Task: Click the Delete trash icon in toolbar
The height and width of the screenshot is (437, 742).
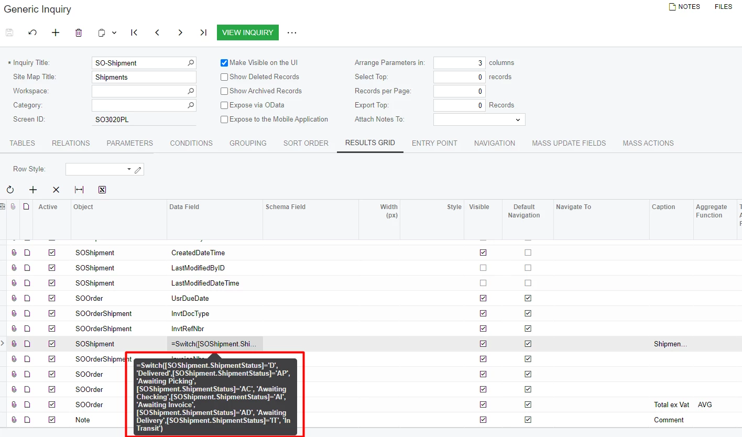Action: point(79,32)
